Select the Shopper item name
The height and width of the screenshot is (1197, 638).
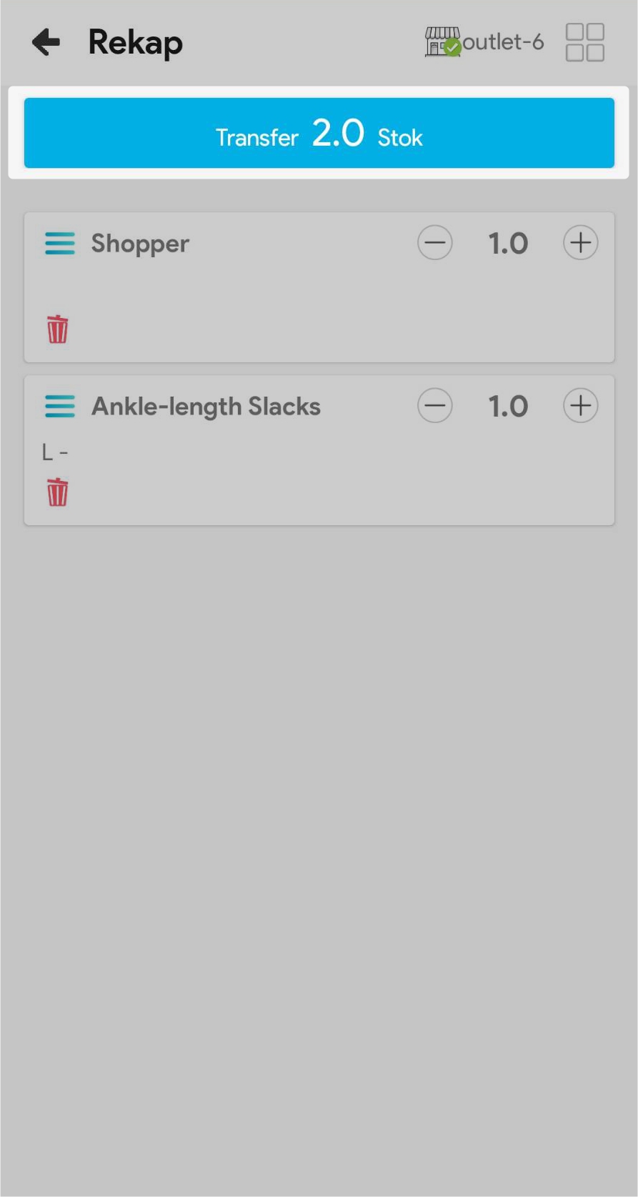[140, 244]
